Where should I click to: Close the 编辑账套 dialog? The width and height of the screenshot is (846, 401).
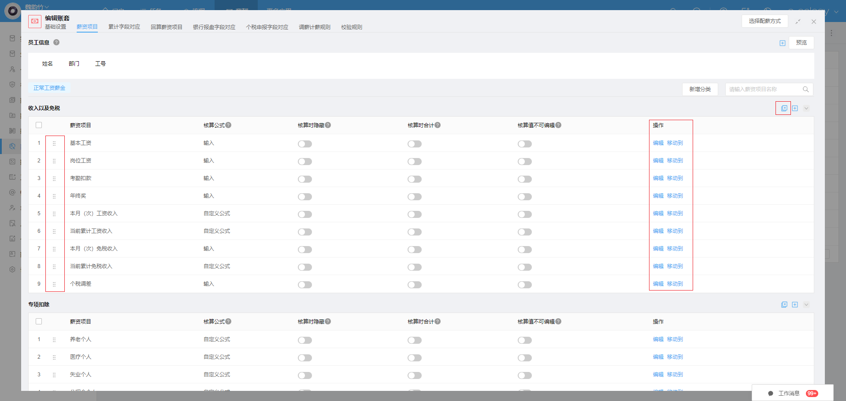point(814,22)
